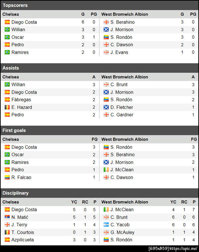The width and height of the screenshot is (199, 252).
Task: Open S. Berahino in Topscorers list
Action: coord(122,22)
